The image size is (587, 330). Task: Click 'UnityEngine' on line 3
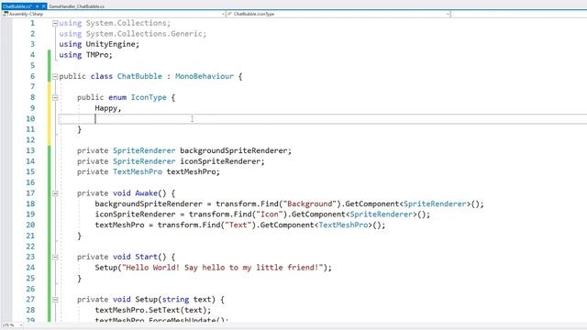coord(110,44)
